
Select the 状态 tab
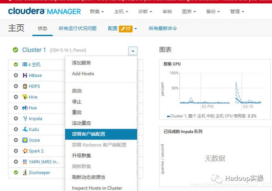[x=43, y=28]
